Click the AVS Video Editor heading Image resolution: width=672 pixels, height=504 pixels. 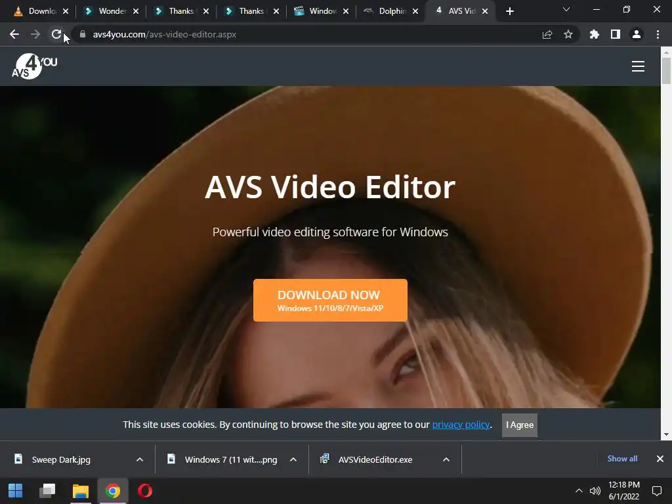[330, 187]
